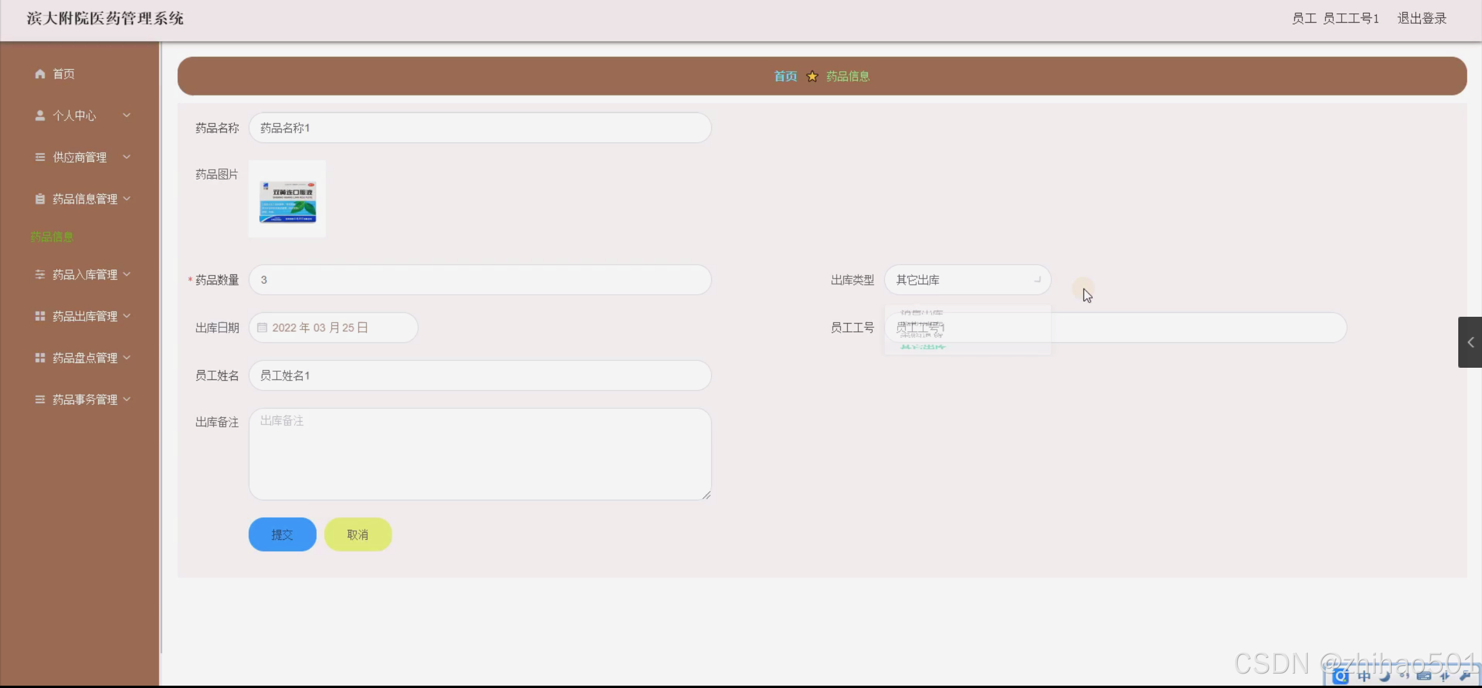Image resolution: width=1482 pixels, height=688 pixels.
Task: Open the collapsed side panel arrow tab
Action: coord(1470,342)
